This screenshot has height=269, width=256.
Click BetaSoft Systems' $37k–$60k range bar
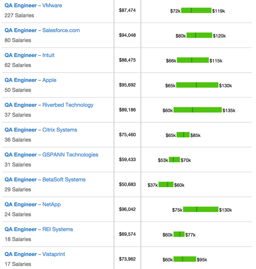click(166, 185)
